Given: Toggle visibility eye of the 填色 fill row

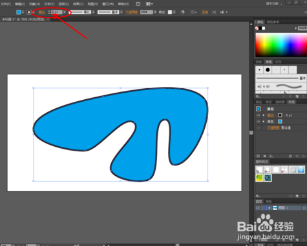Looking at the screenshot, I should (258, 122).
